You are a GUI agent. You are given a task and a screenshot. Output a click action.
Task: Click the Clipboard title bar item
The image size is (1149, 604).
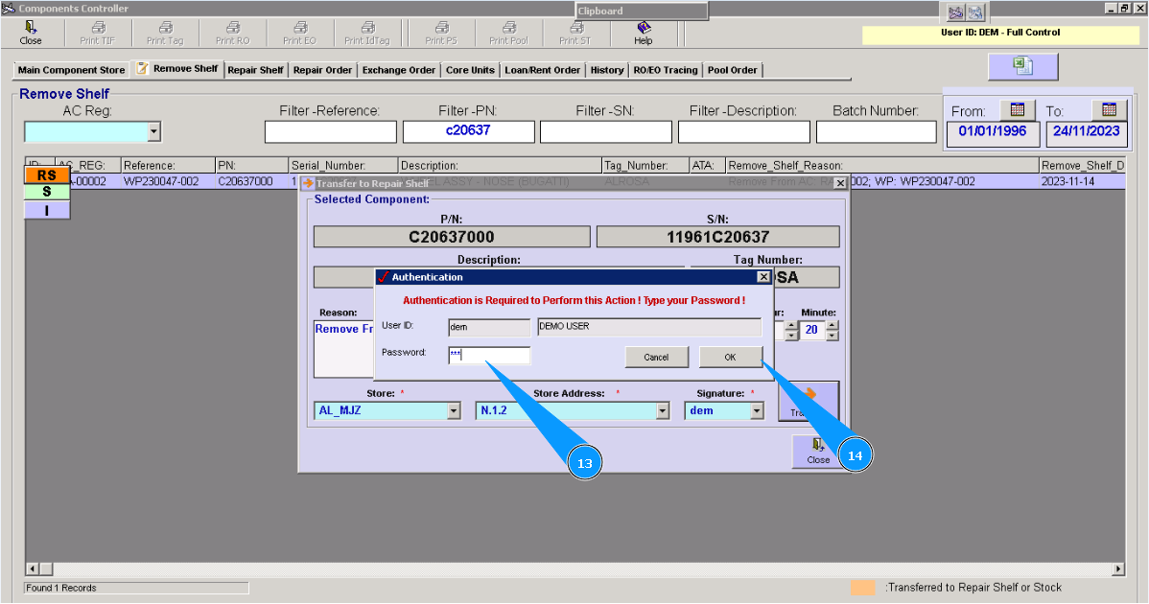pyautogui.click(x=642, y=11)
